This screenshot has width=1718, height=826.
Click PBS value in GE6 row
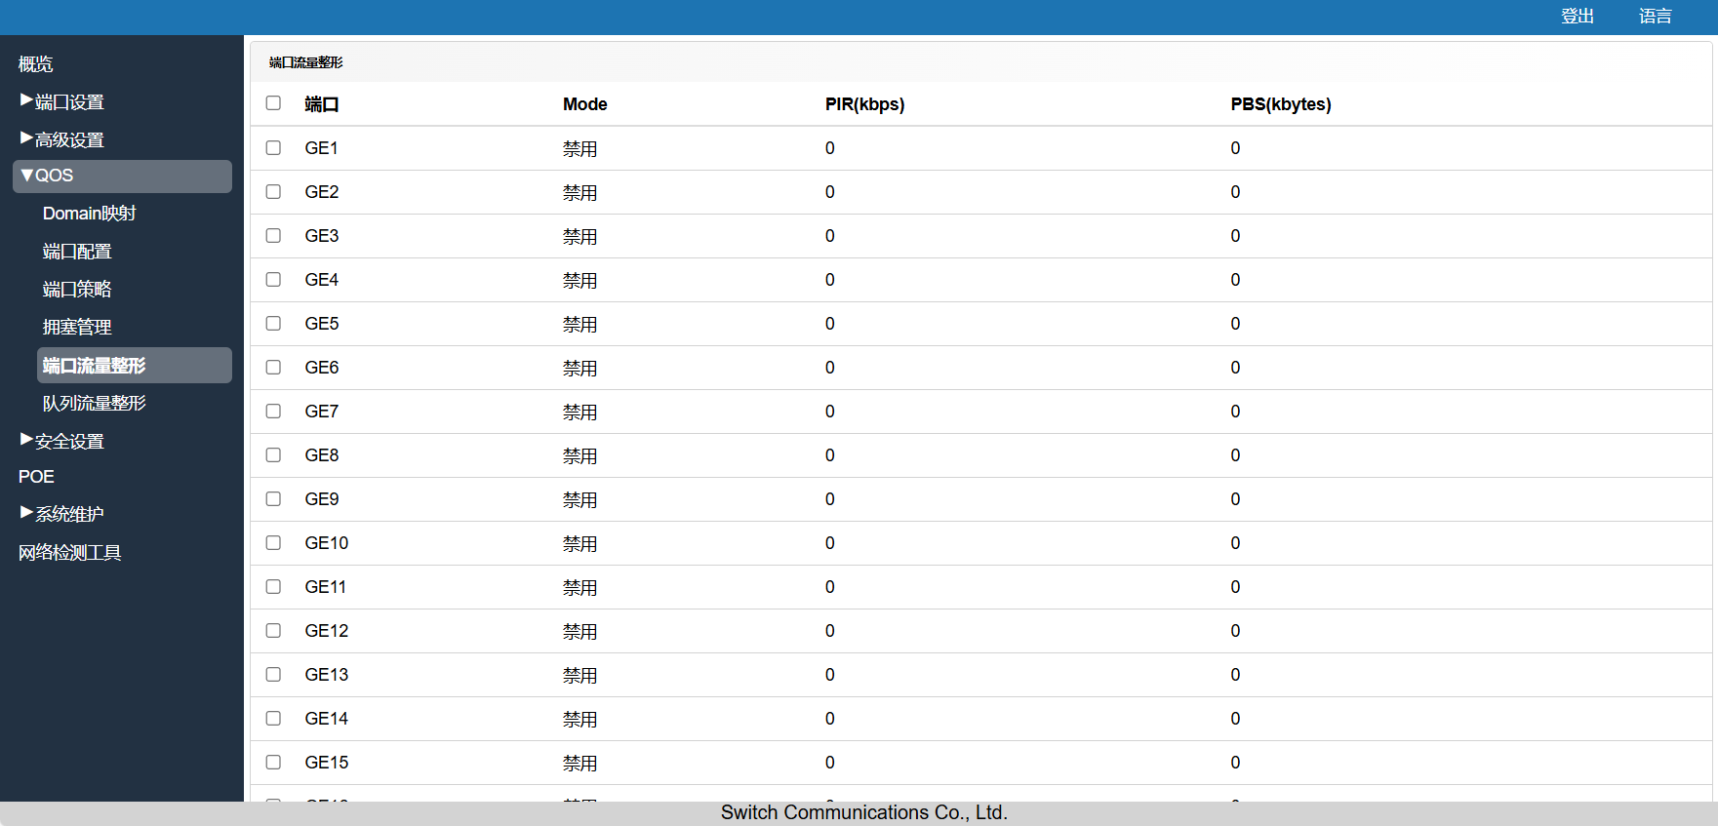[x=1235, y=368]
